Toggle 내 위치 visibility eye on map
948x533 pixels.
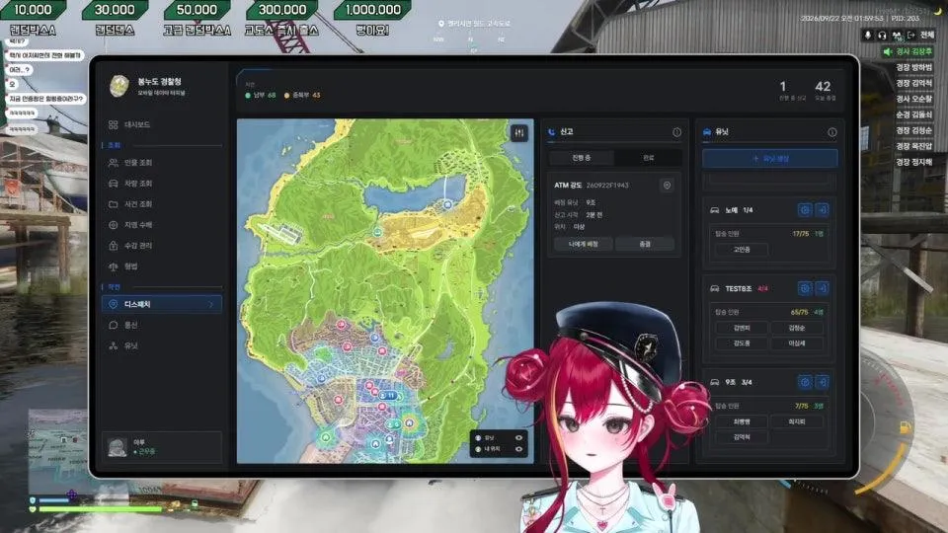tap(518, 449)
